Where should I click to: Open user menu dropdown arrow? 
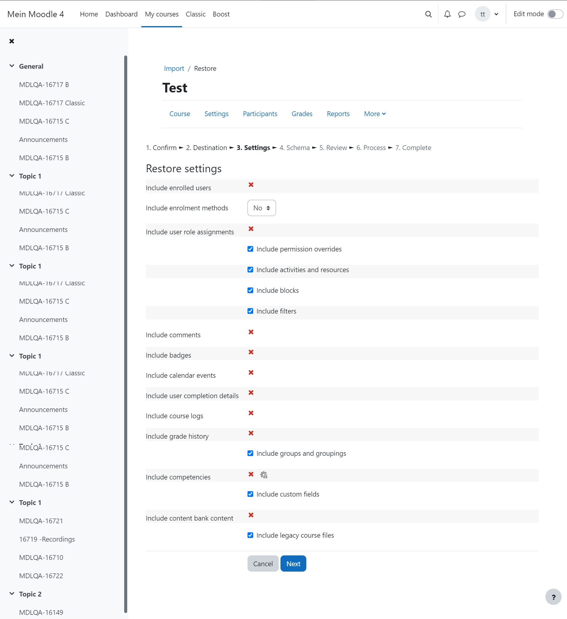coord(496,14)
